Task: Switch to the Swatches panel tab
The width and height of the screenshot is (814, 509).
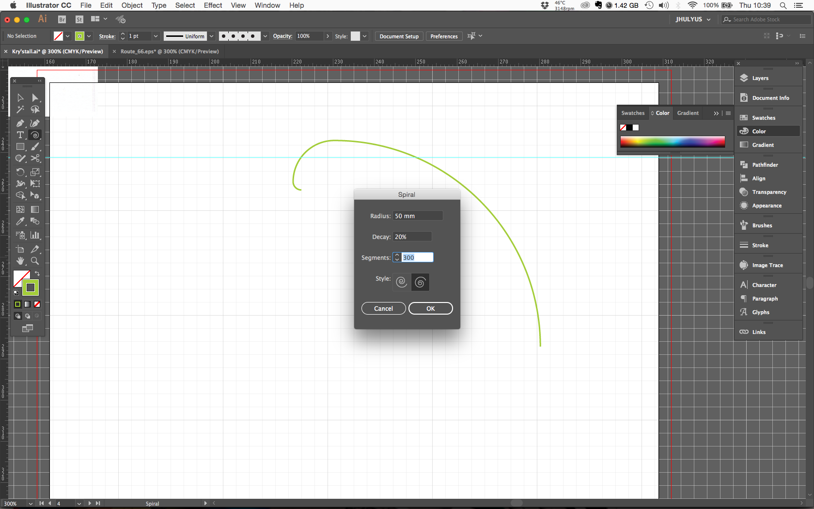Action: click(x=633, y=113)
